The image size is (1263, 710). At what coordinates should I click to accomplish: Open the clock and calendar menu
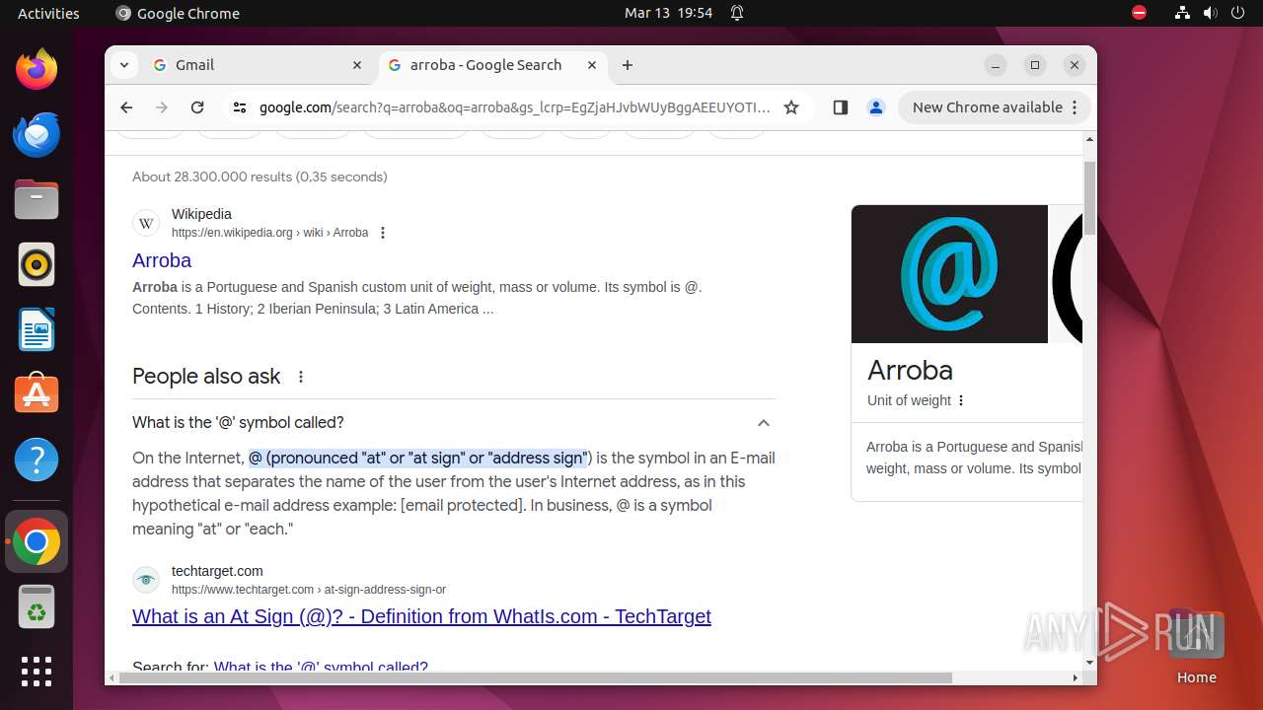(x=668, y=13)
